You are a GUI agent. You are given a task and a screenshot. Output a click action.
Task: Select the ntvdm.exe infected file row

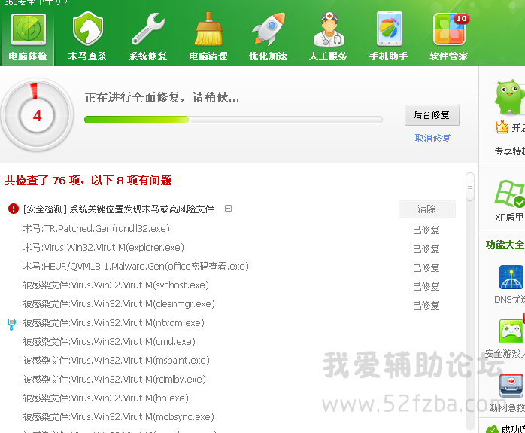click(x=114, y=322)
